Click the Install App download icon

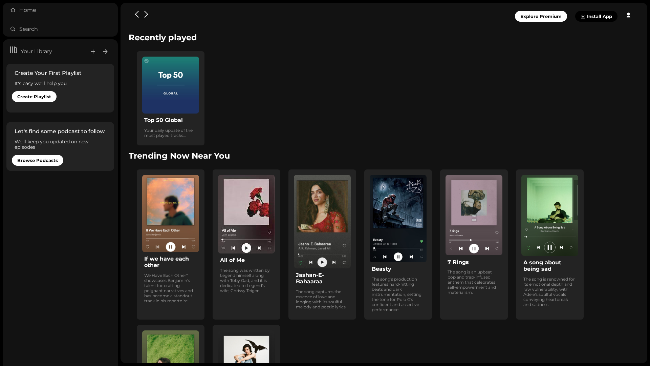point(583,17)
